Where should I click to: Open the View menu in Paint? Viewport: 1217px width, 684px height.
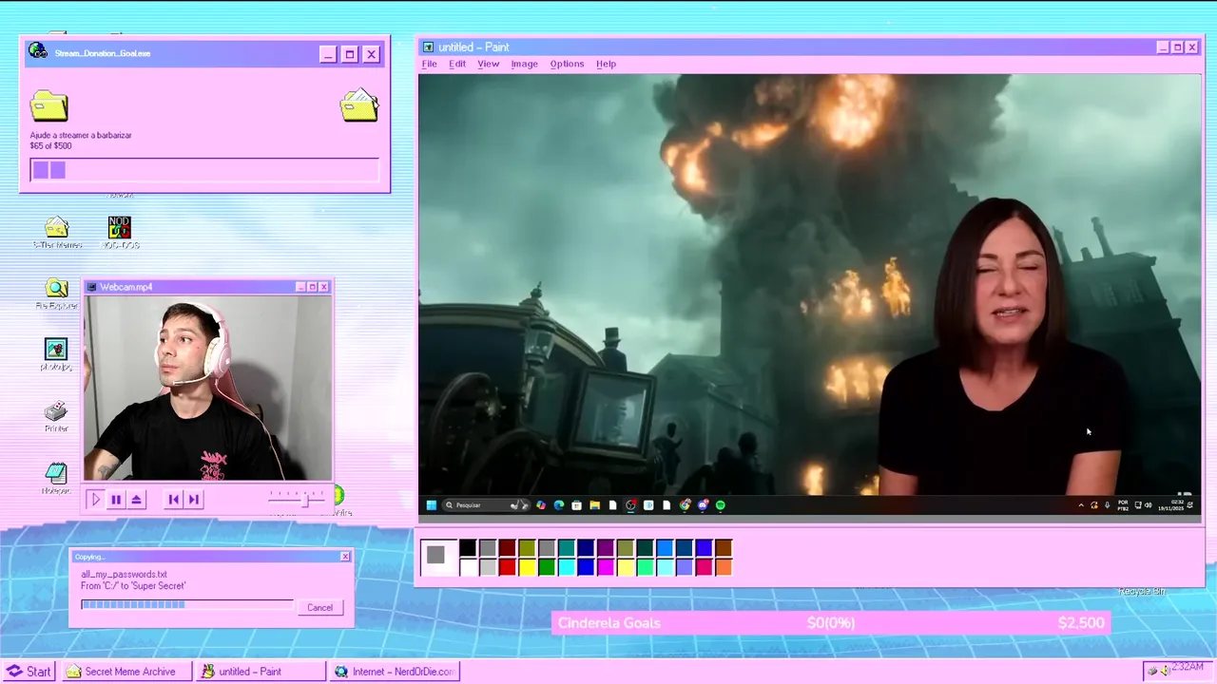[x=488, y=64]
